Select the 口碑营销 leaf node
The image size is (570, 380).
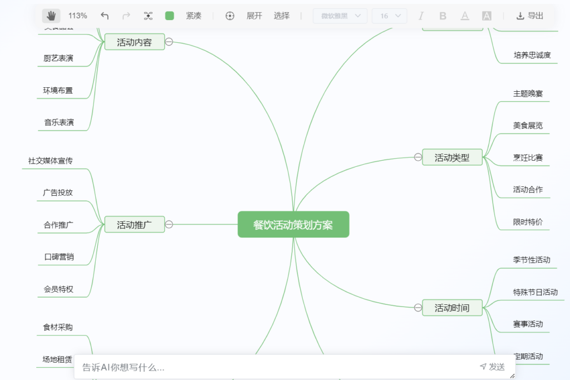(x=59, y=257)
